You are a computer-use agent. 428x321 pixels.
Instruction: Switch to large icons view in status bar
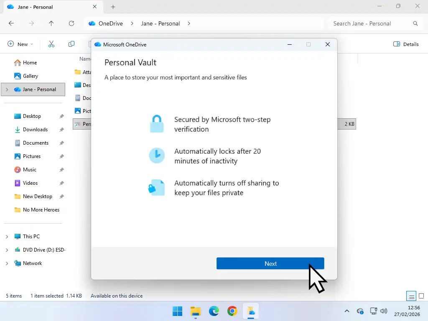pos(421,296)
